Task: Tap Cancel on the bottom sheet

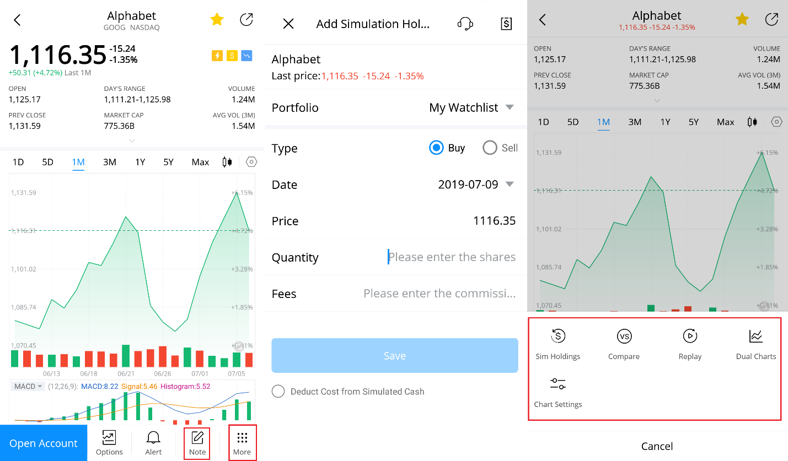Action: (x=657, y=446)
